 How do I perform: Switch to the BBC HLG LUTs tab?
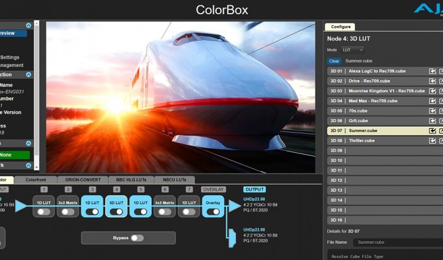tap(131, 180)
